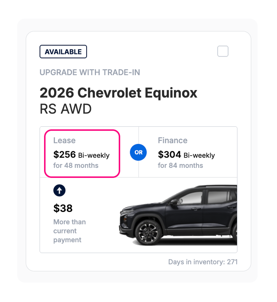Screen dimensions: 277x302
Task: Click the 'Days in inventory: 271' text
Action: 203,262
